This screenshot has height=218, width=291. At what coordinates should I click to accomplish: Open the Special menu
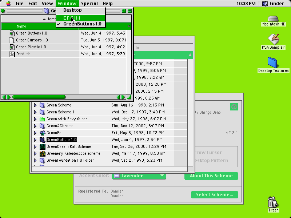click(89, 4)
